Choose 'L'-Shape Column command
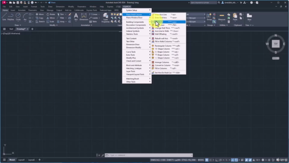 click(x=168, y=52)
